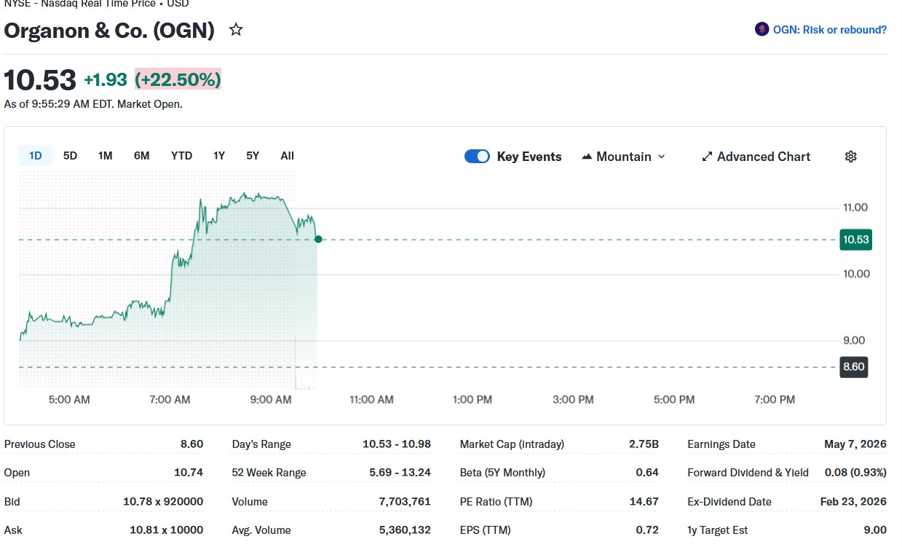Star Organon & Co. to add to watchlist

(236, 30)
